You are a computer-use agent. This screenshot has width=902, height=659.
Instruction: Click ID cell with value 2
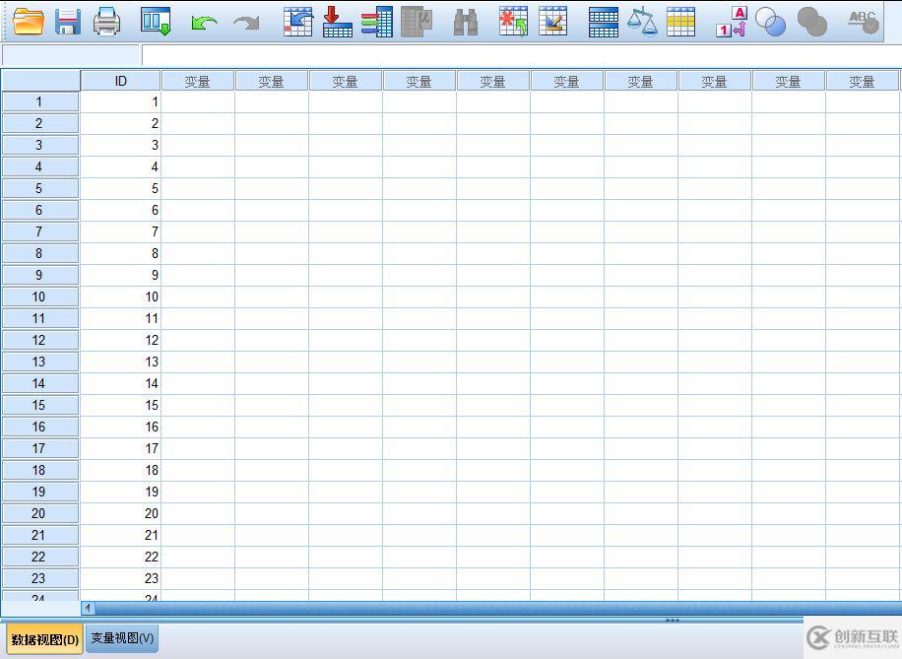[120, 123]
